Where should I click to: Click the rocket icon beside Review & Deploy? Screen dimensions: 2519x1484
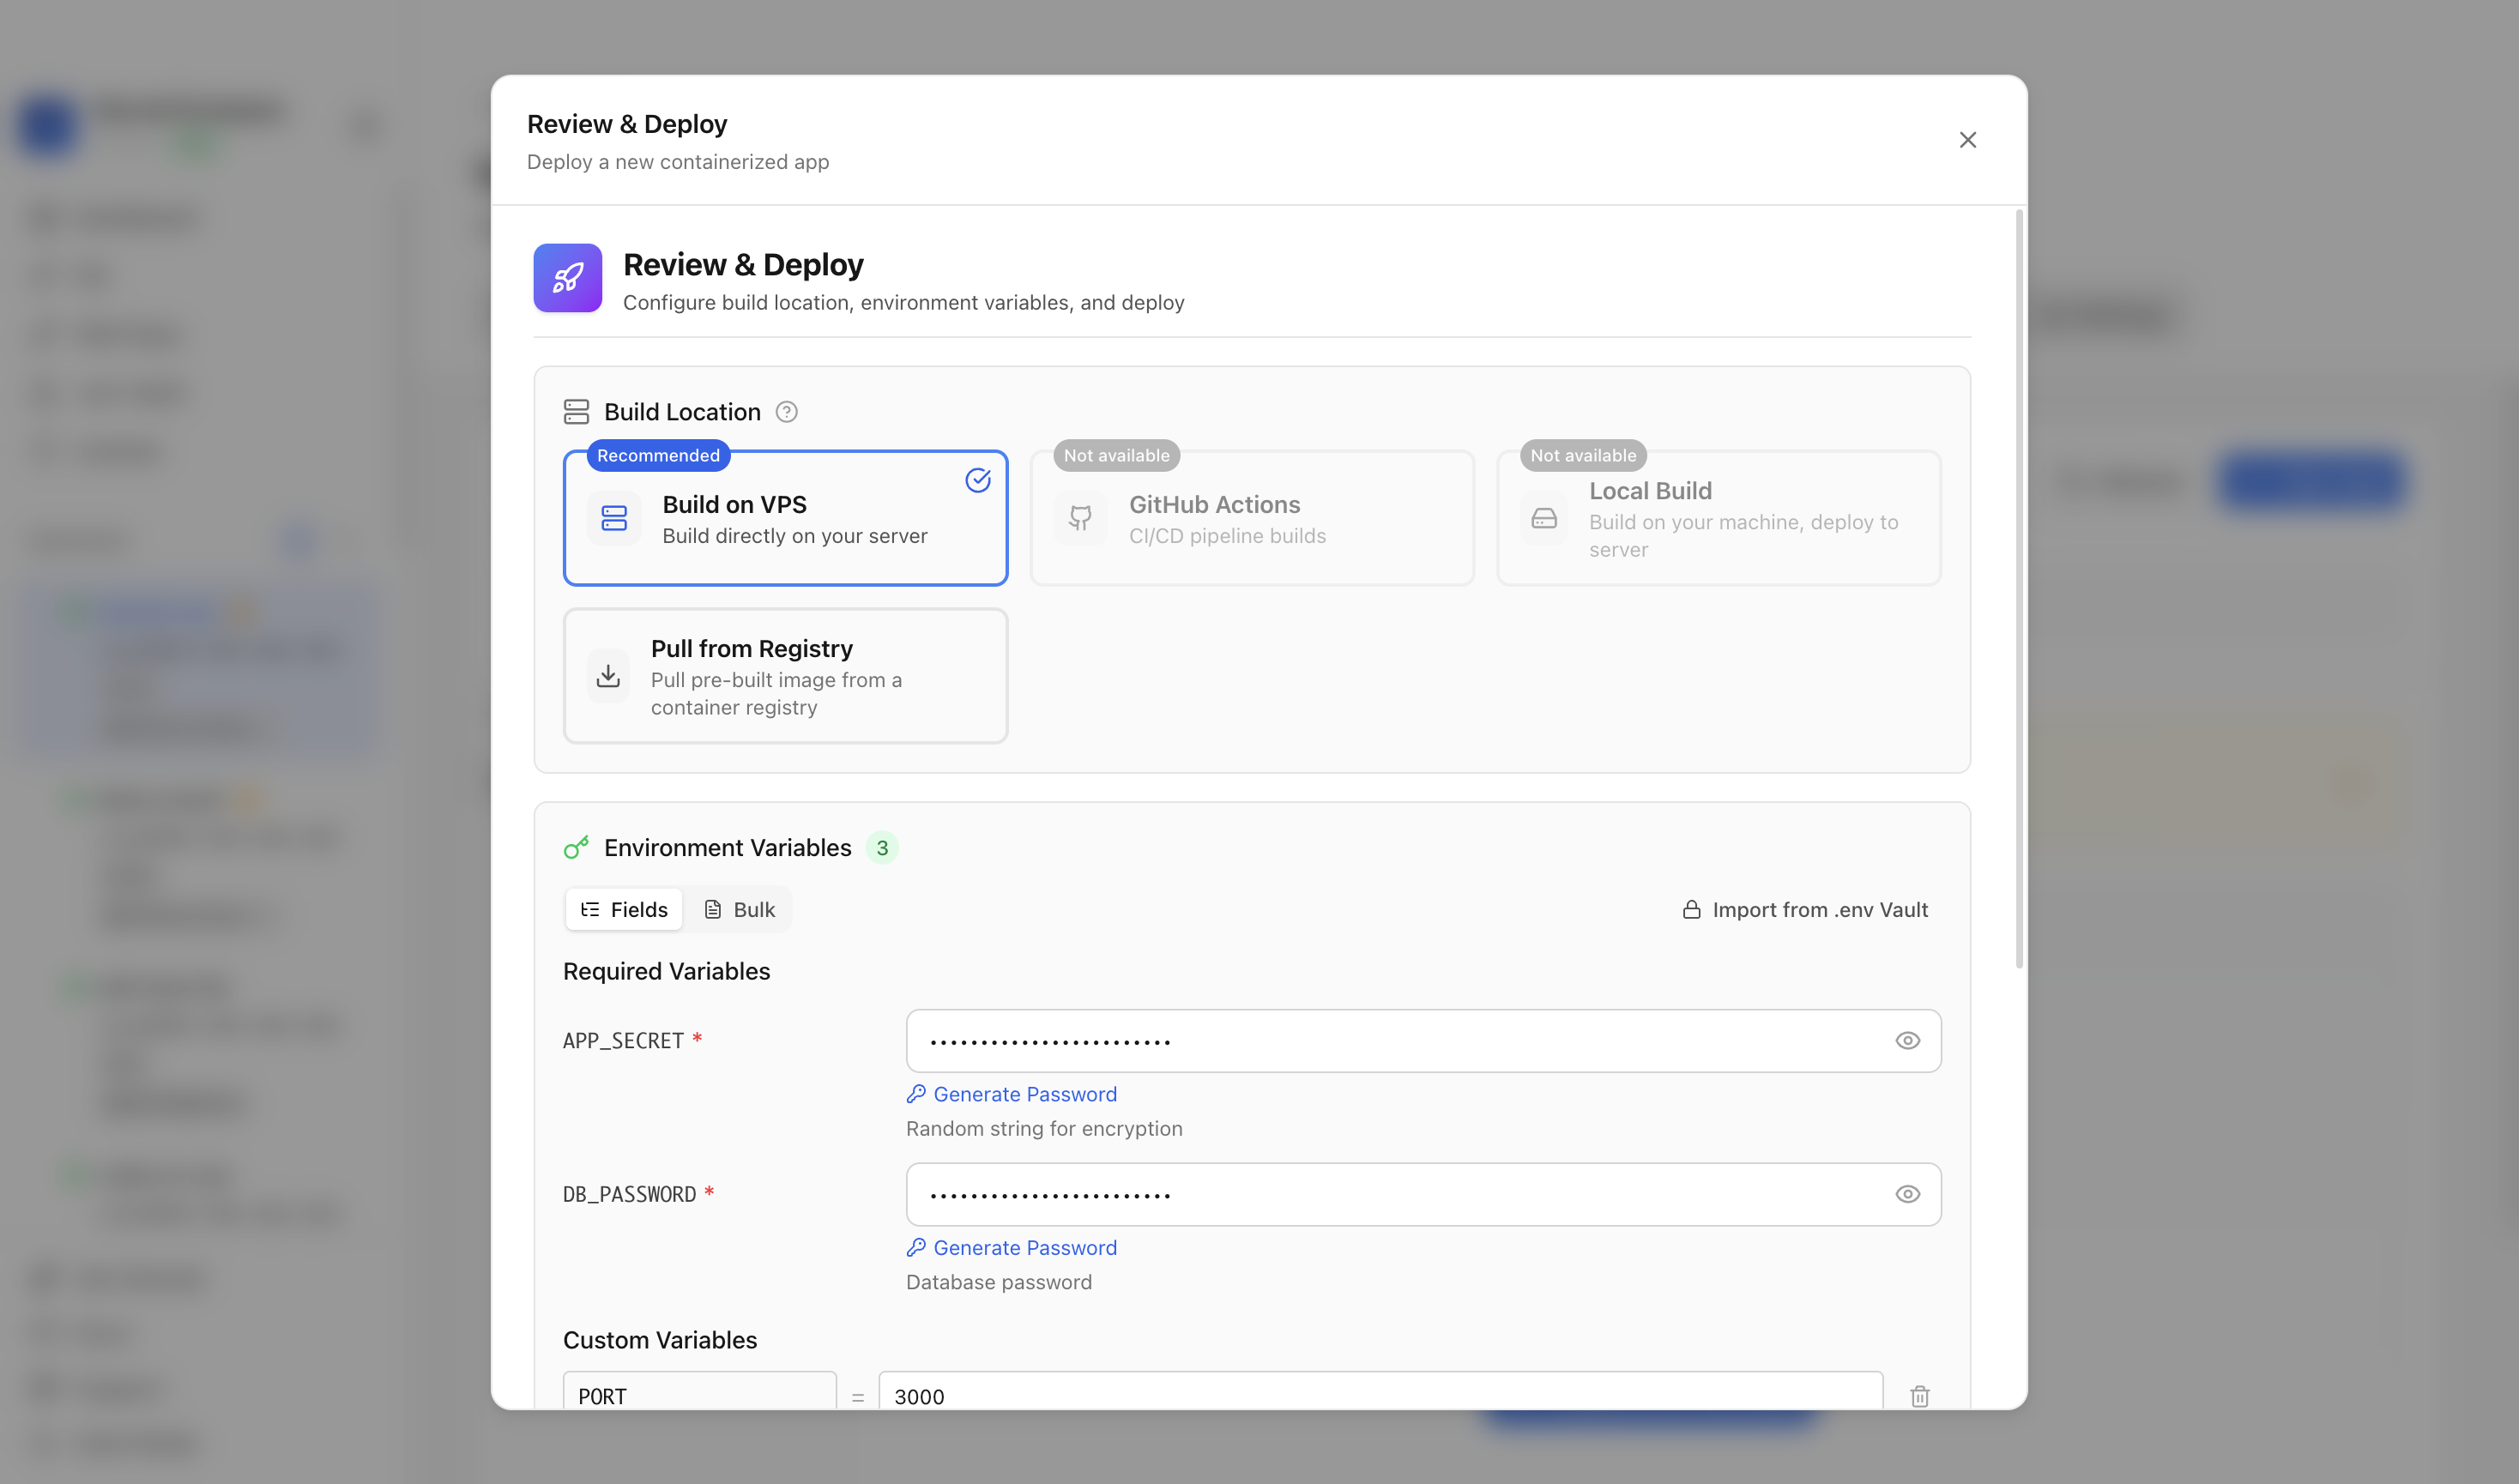click(567, 278)
